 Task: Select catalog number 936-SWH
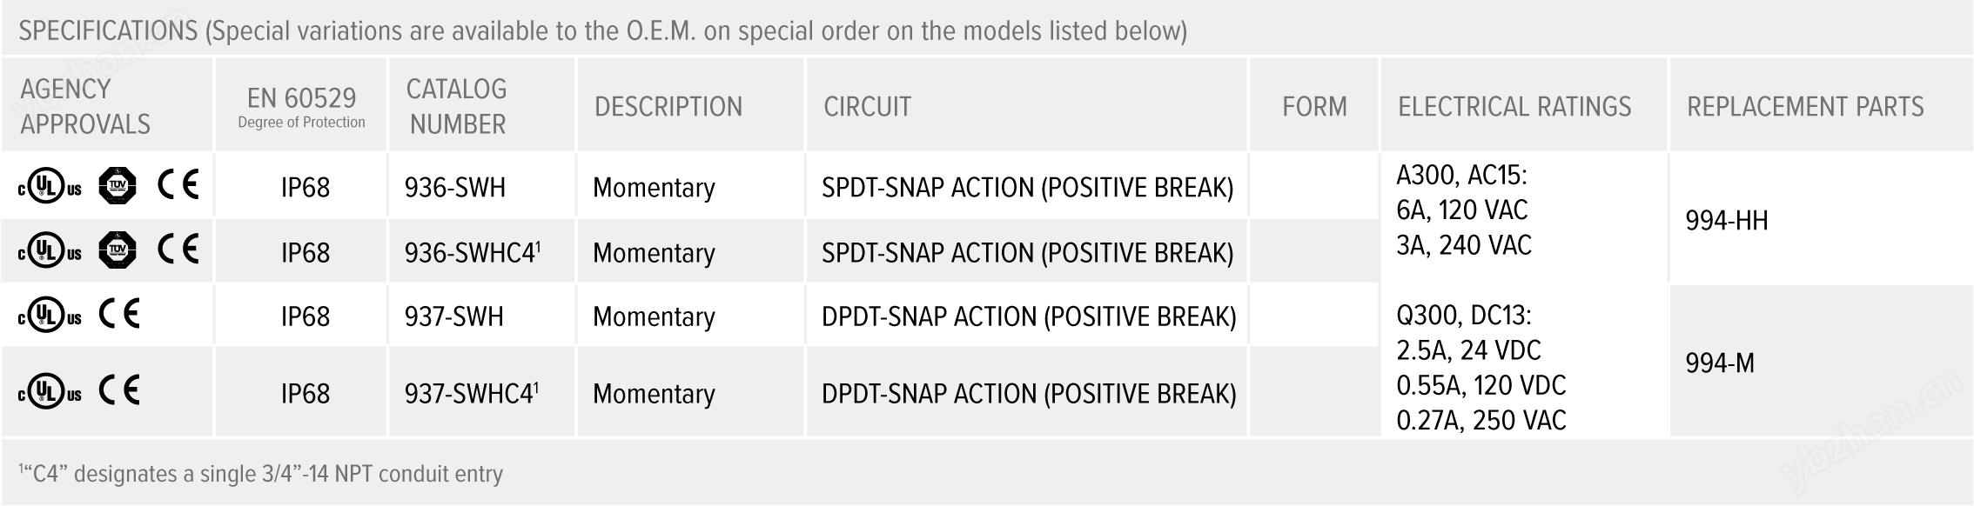click(455, 188)
